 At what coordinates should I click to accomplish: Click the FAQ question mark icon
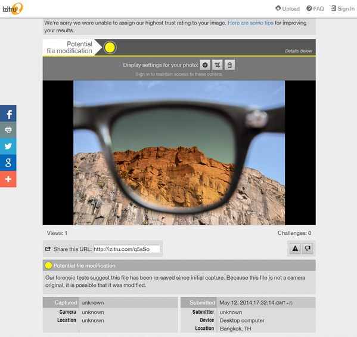pos(309,8)
